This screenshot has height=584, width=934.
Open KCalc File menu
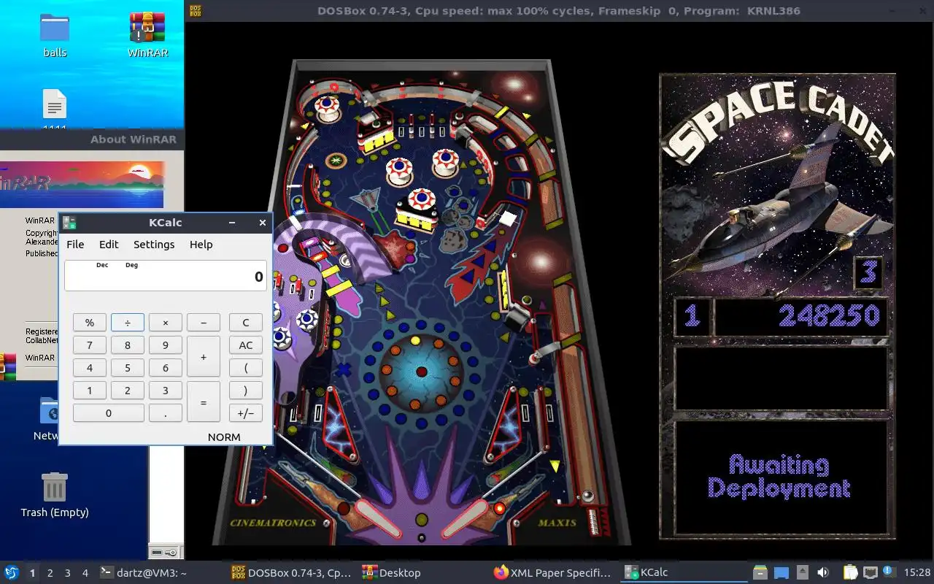coord(75,245)
